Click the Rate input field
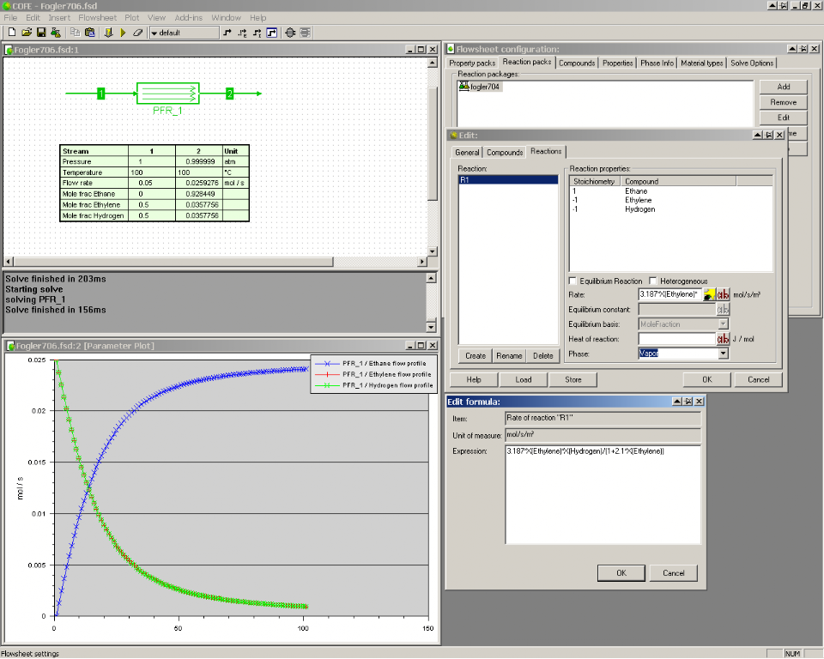The image size is (824, 659). (x=670, y=295)
